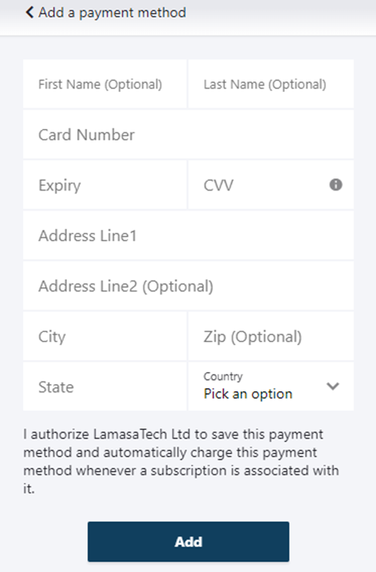Image resolution: width=376 pixels, height=572 pixels.
Task: Open the Country 'Pick an option' selector
Action: pyautogui.click(x=270, y=386)
